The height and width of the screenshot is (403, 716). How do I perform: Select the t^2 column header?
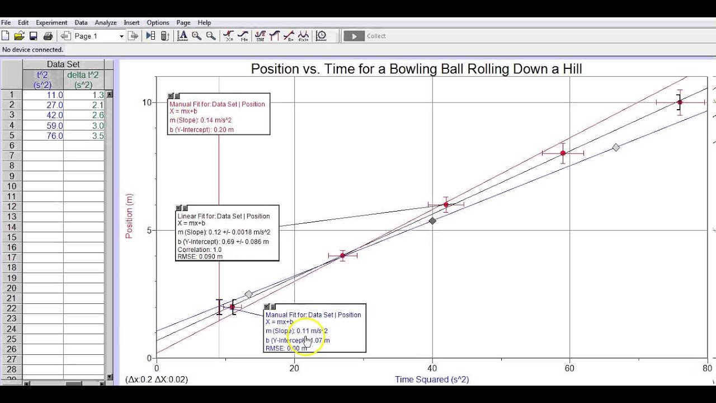click(x=43, y=79)
